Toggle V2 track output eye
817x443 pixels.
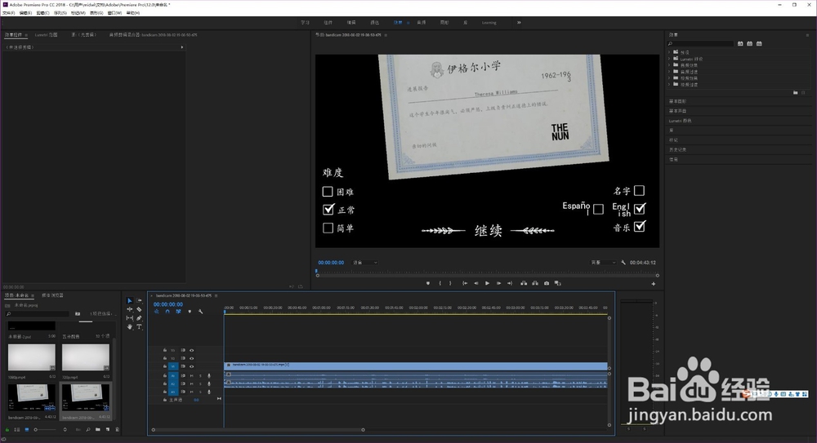click(x=192, y=358)
